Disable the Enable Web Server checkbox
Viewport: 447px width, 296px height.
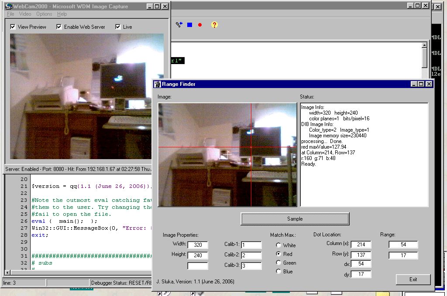[x=59, y=27]
